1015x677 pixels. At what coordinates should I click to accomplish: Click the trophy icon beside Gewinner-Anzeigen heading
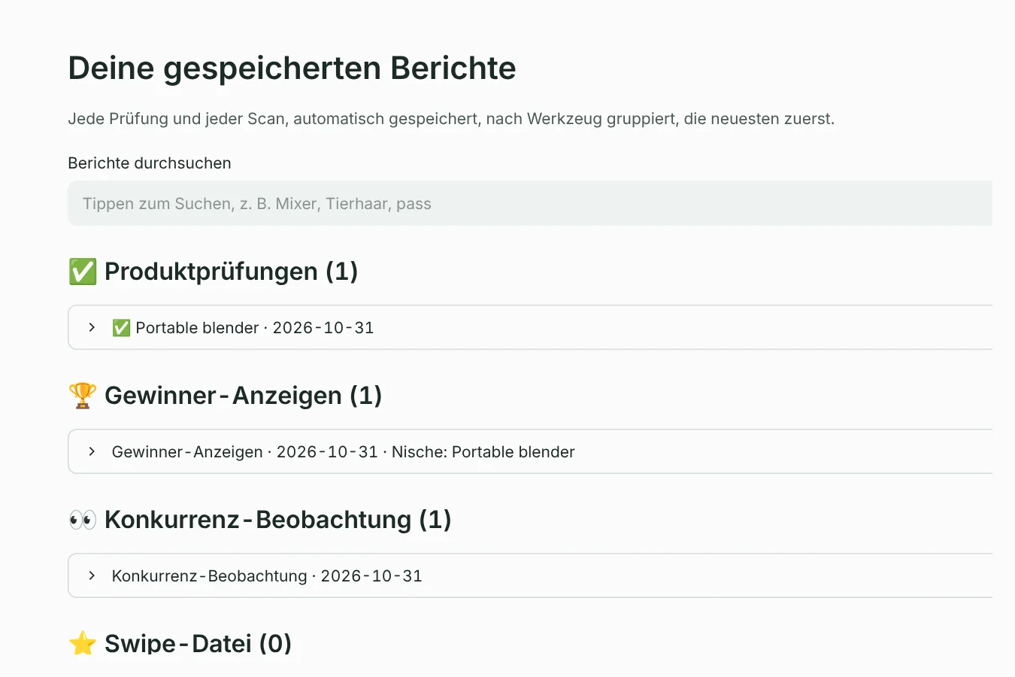(83, 396)
